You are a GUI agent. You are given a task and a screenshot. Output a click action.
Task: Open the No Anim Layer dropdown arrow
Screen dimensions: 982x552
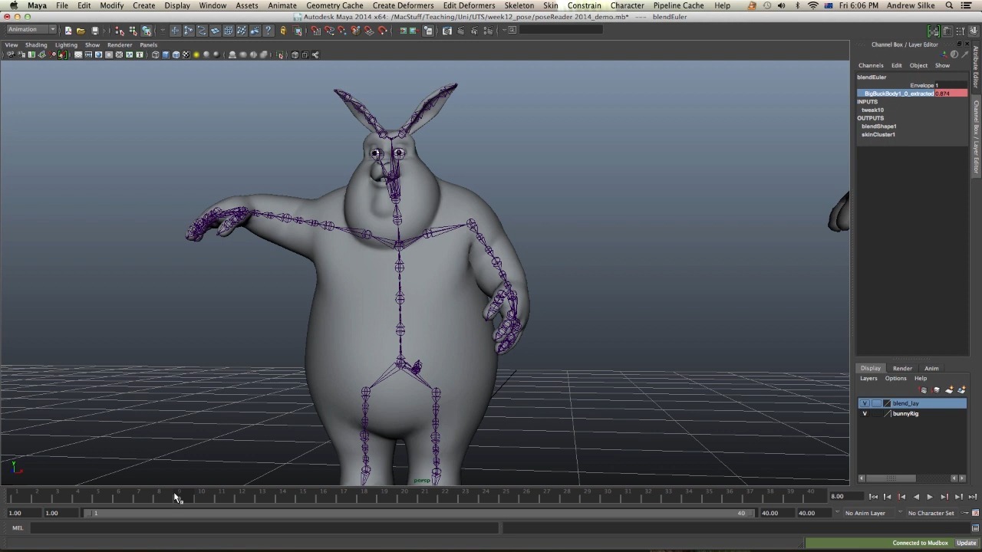pos(838,513)
